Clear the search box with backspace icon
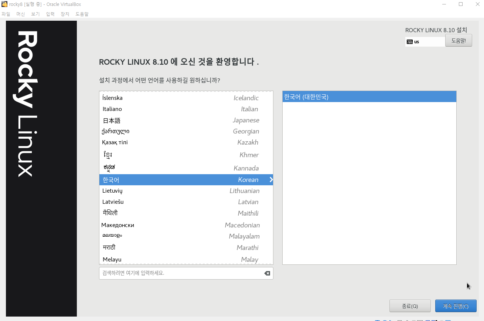The image size is (484, 321). click(x=267, y=273)
